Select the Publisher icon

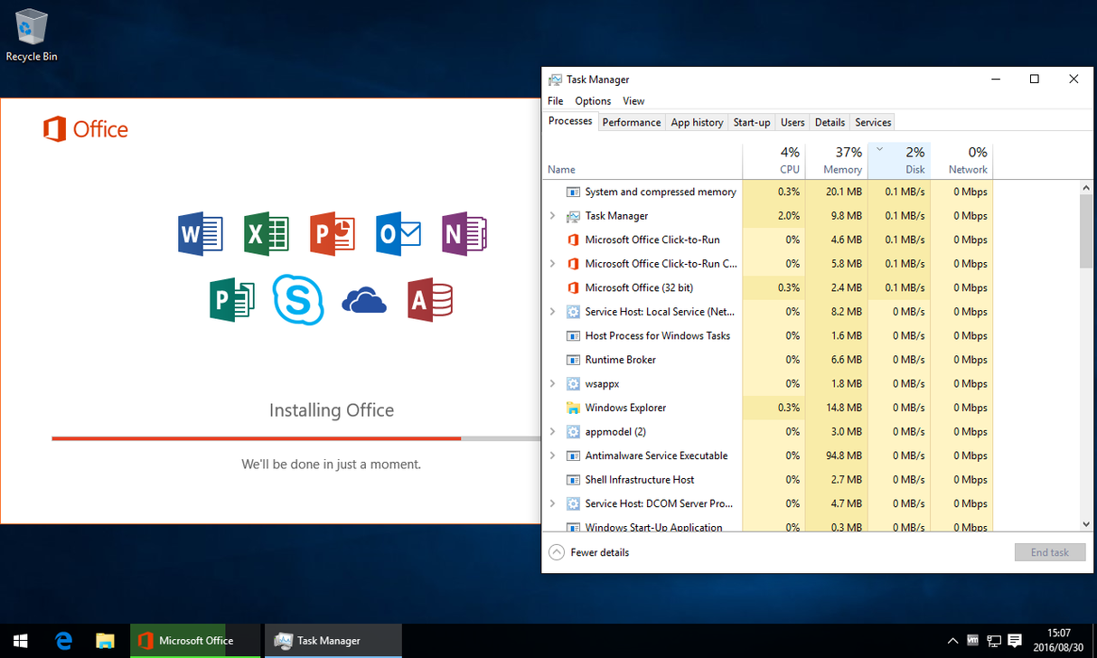[232, 300]
